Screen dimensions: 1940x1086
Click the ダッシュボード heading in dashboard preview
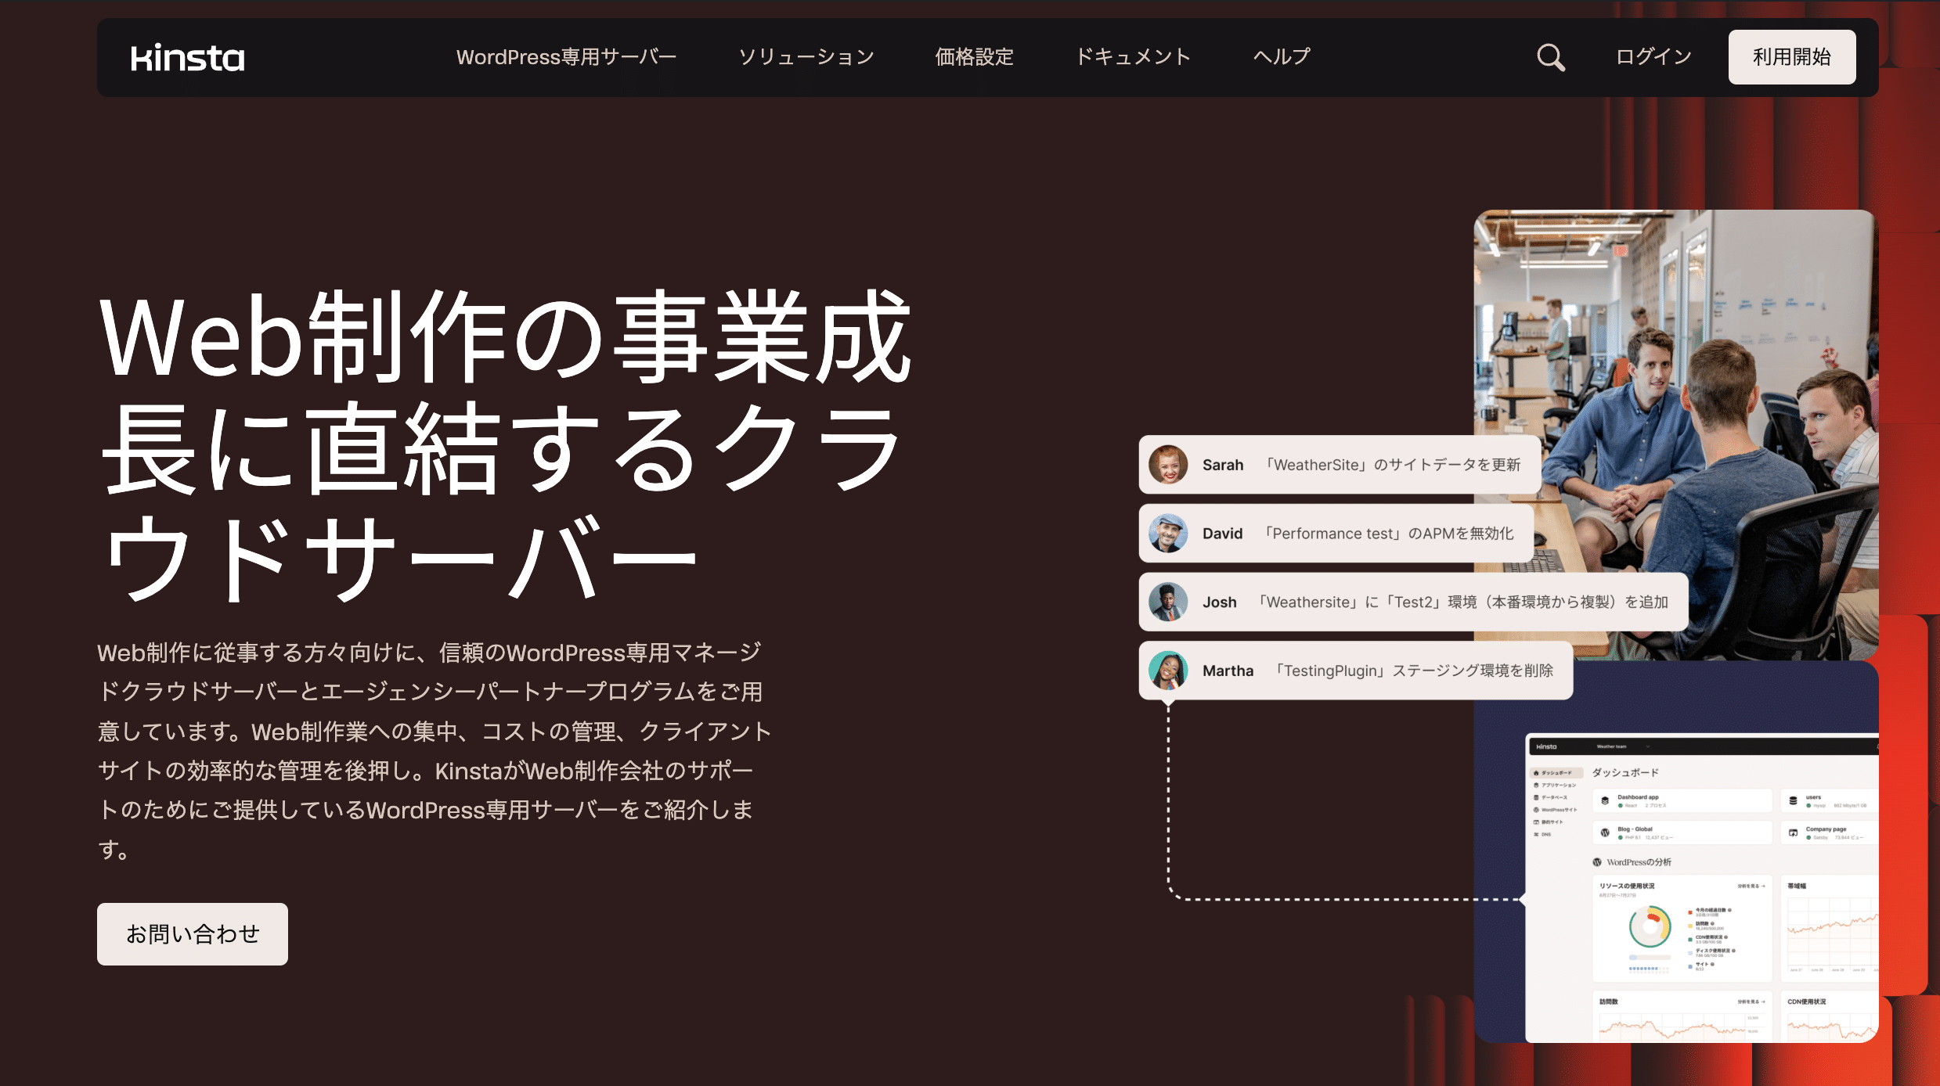pyautogui.click(x=1625, y=772)
